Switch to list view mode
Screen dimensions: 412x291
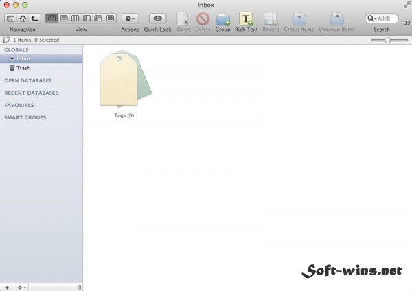click(x=64, y=19)
